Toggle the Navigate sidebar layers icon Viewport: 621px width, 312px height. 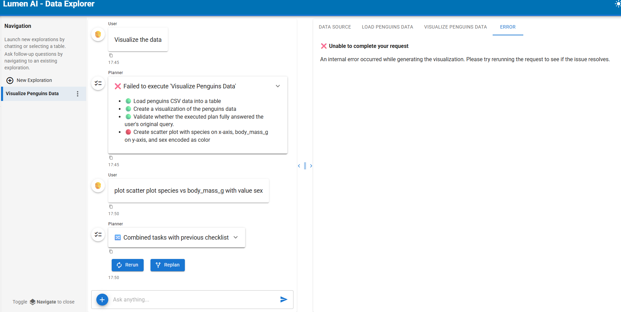33,302
